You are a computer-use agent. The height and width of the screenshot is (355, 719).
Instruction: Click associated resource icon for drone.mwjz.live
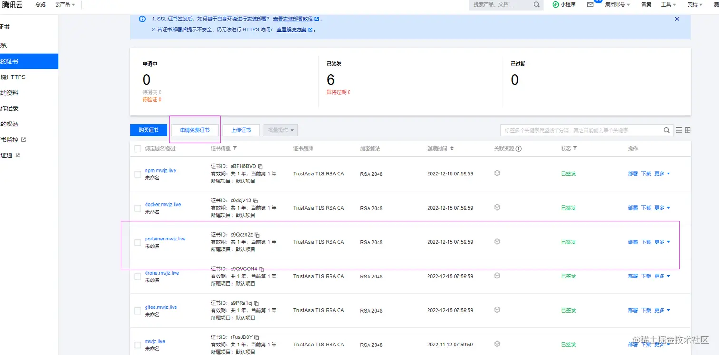497,276
